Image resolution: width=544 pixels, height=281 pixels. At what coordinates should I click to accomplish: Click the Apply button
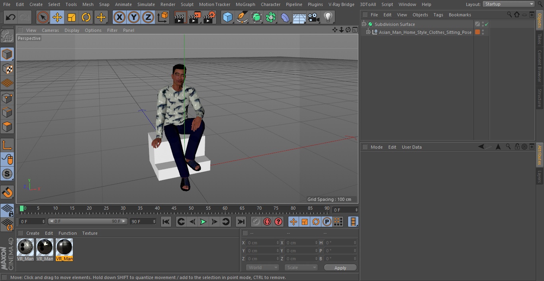[x=340, y=268]
